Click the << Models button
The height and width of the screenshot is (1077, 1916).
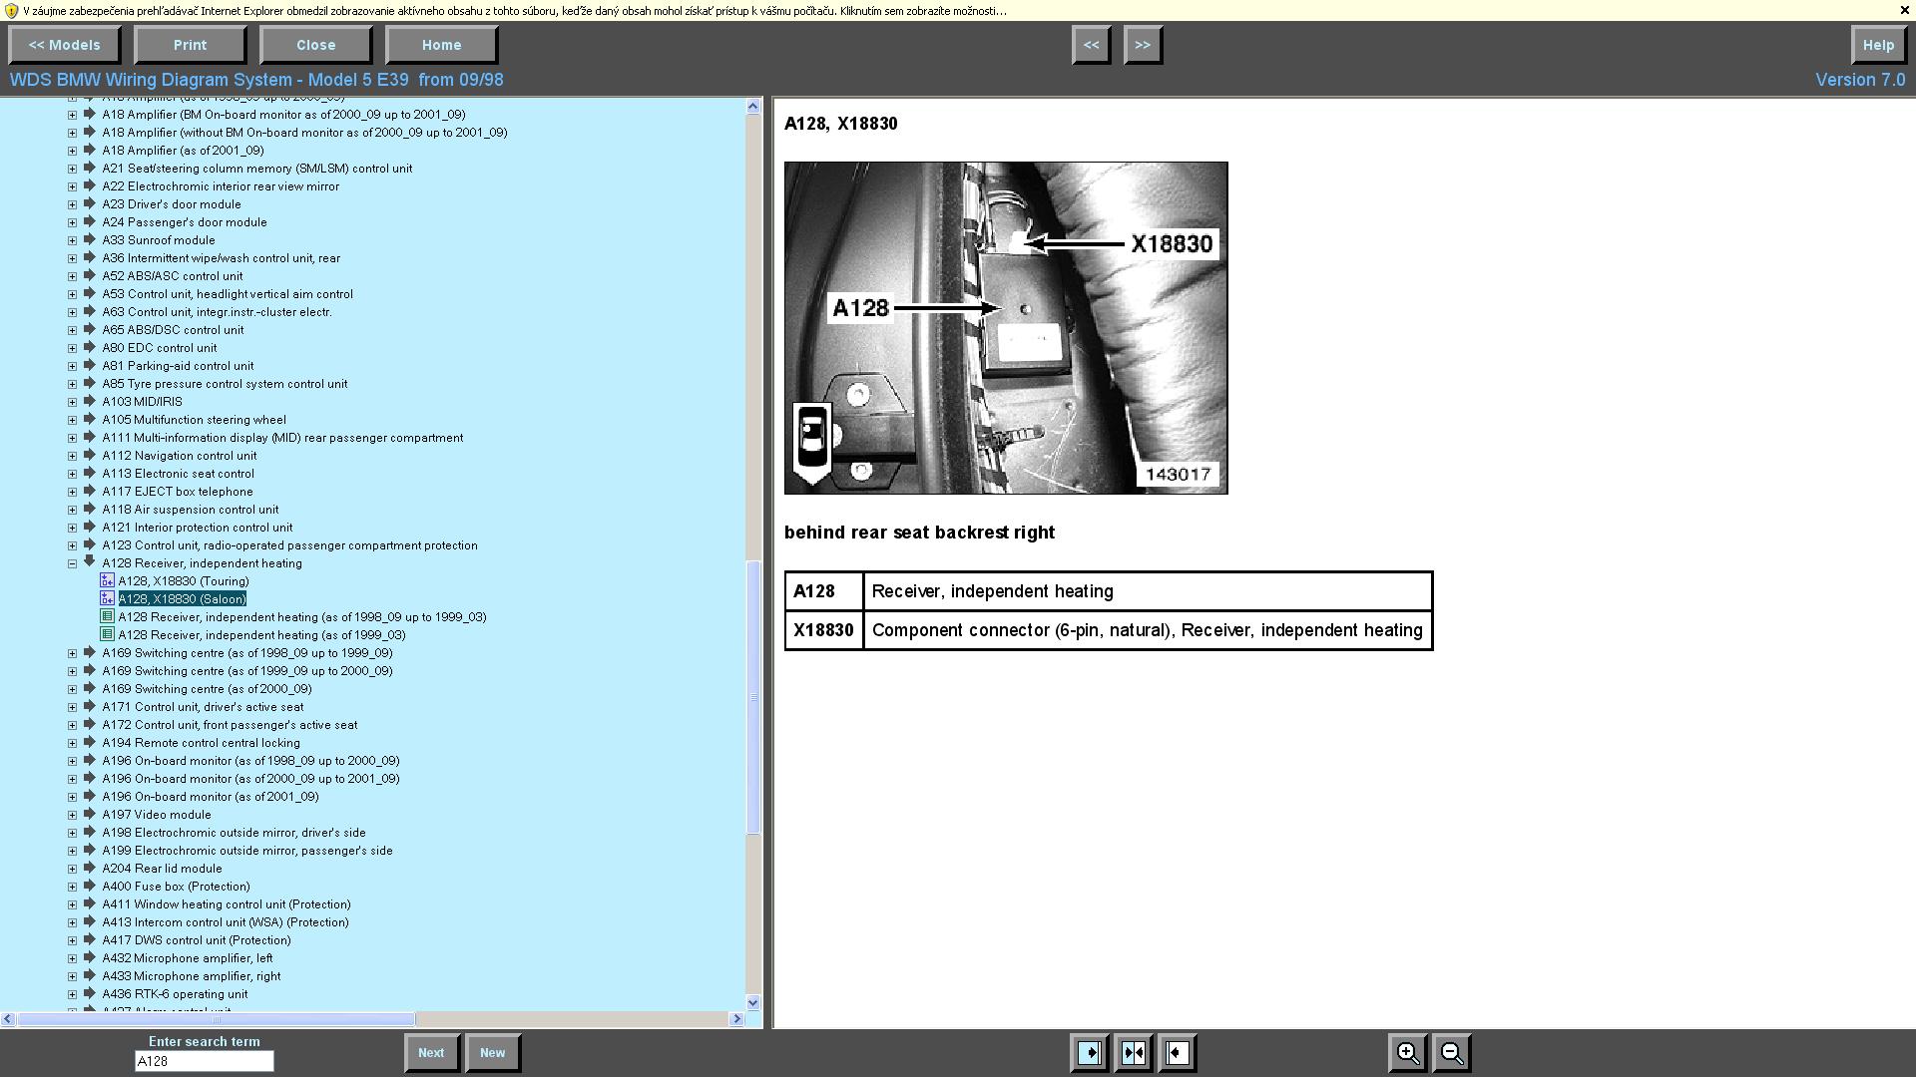pyautogui.click(x=65, y=45)
